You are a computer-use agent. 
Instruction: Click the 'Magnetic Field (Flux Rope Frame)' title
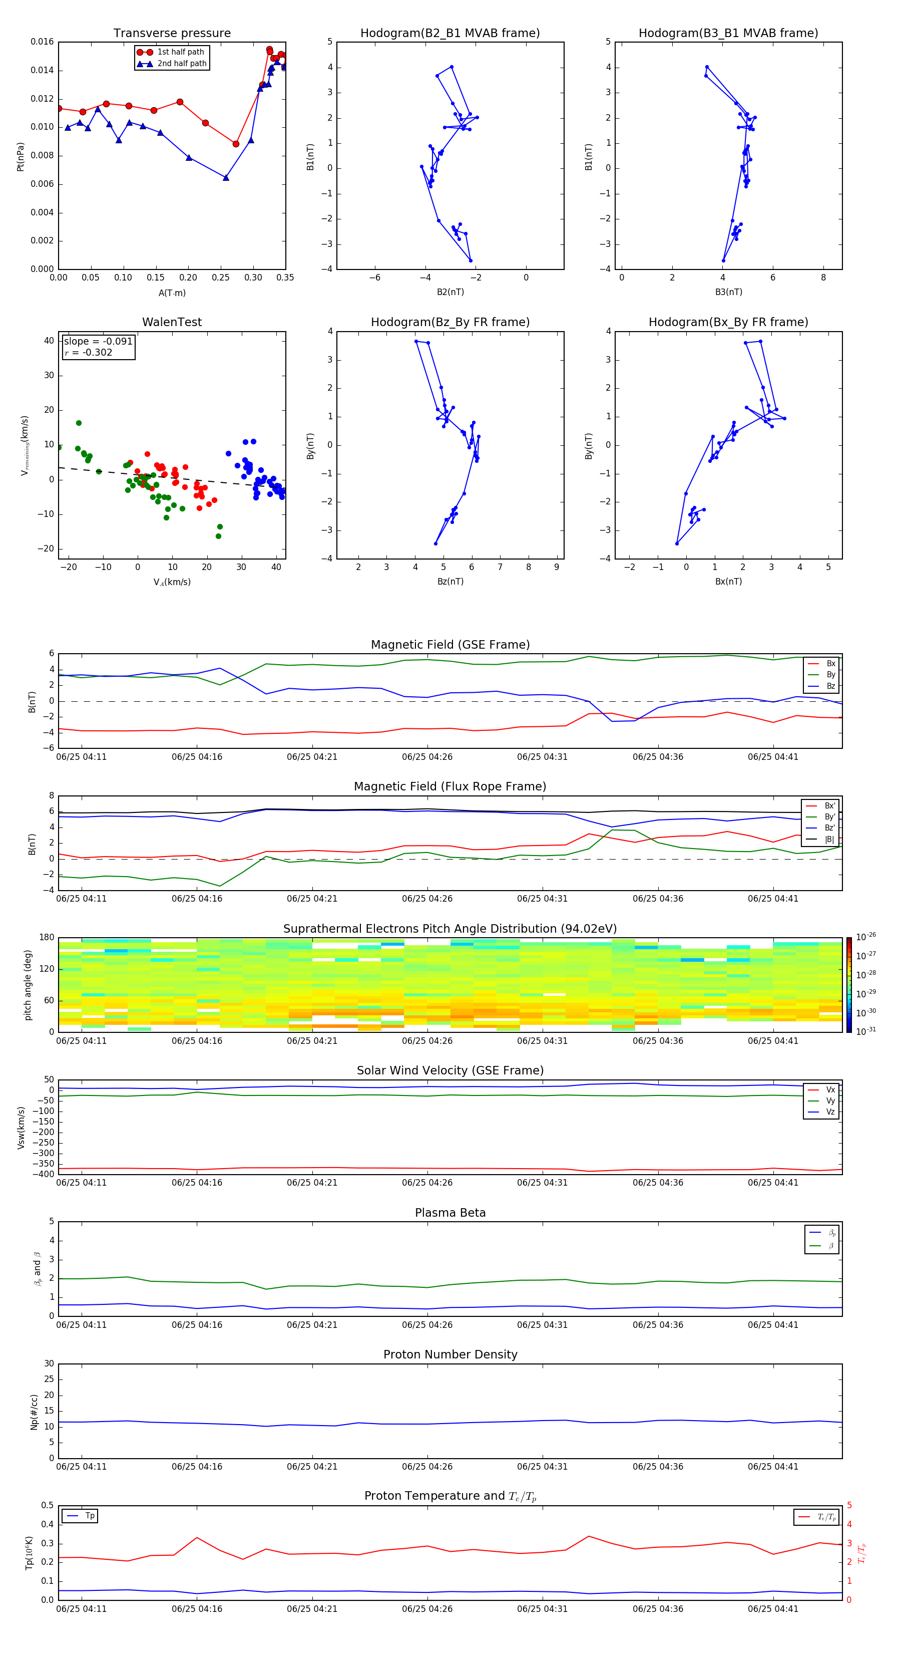pos(450,787)
